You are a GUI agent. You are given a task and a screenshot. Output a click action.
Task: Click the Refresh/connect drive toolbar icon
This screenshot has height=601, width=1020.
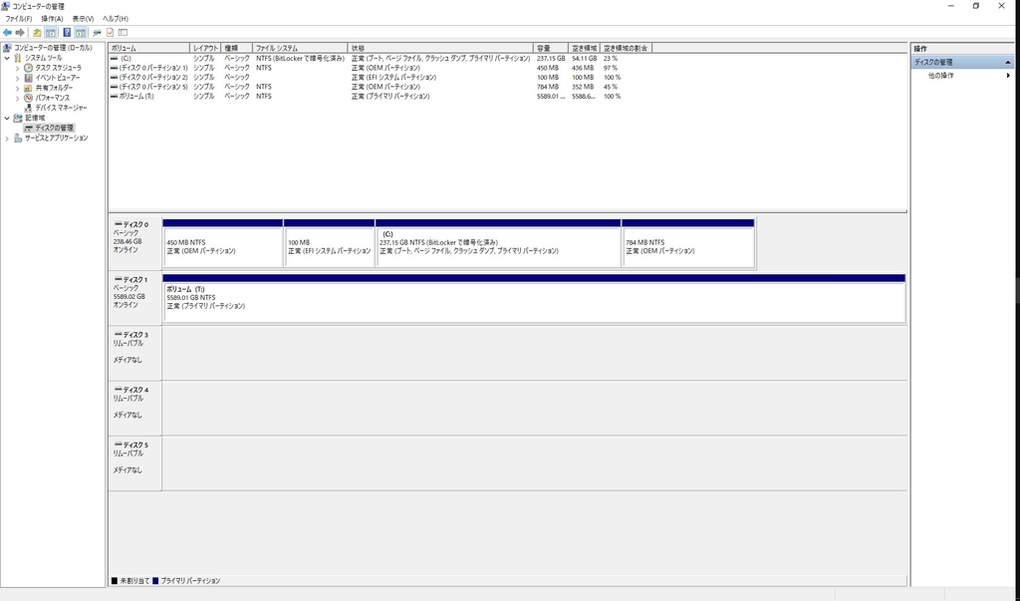point(98,33)
